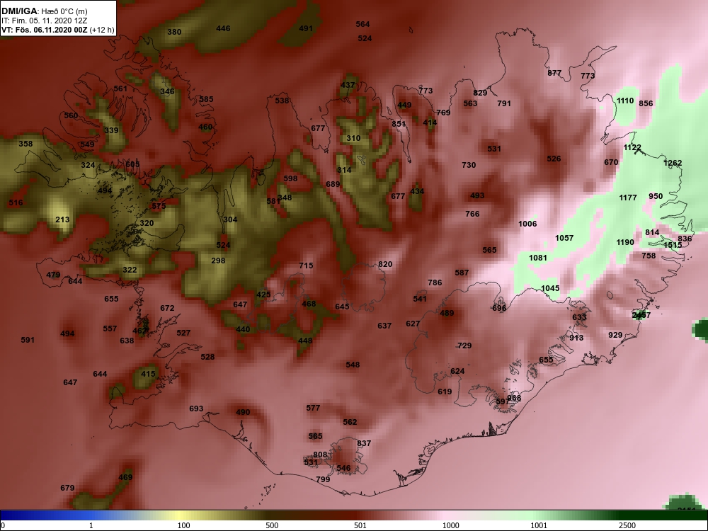Select the height value 820

[x=385, y=265]
